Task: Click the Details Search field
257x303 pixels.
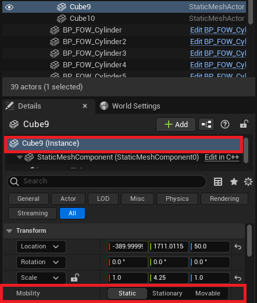Action: pos(106,182)
